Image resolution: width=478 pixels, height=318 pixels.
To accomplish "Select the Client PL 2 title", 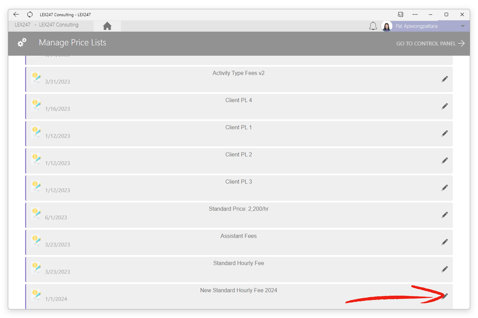I will [x=239, y=155].
